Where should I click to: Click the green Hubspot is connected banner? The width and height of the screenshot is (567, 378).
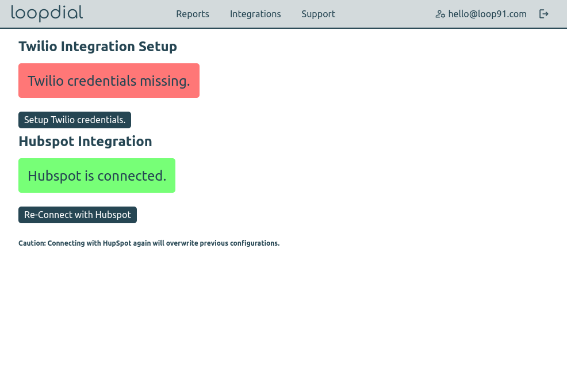click(x=97, y=175)
